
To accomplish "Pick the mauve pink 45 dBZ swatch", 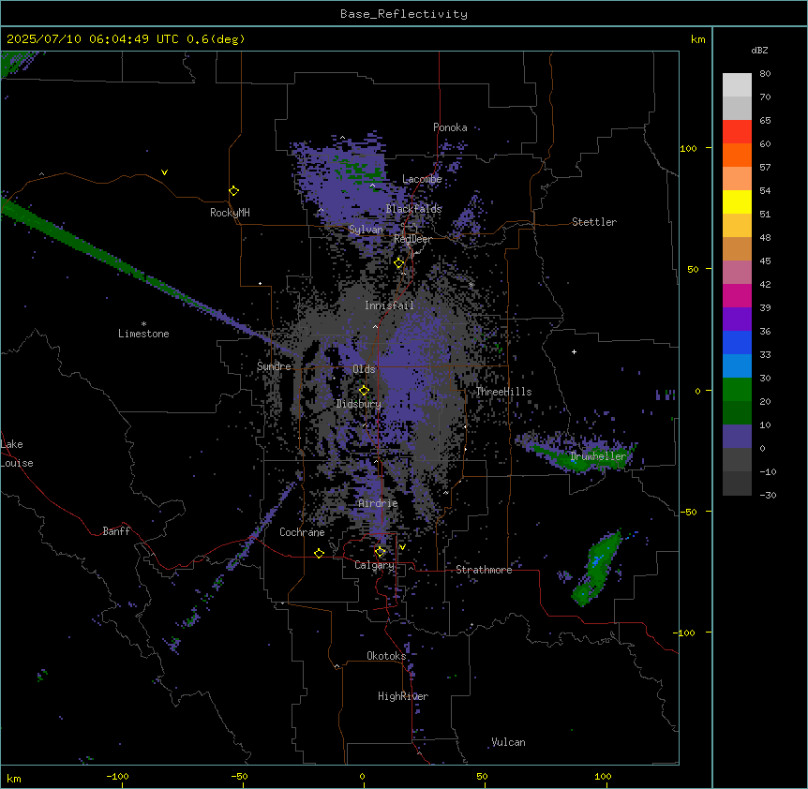I will coord(737,273).
